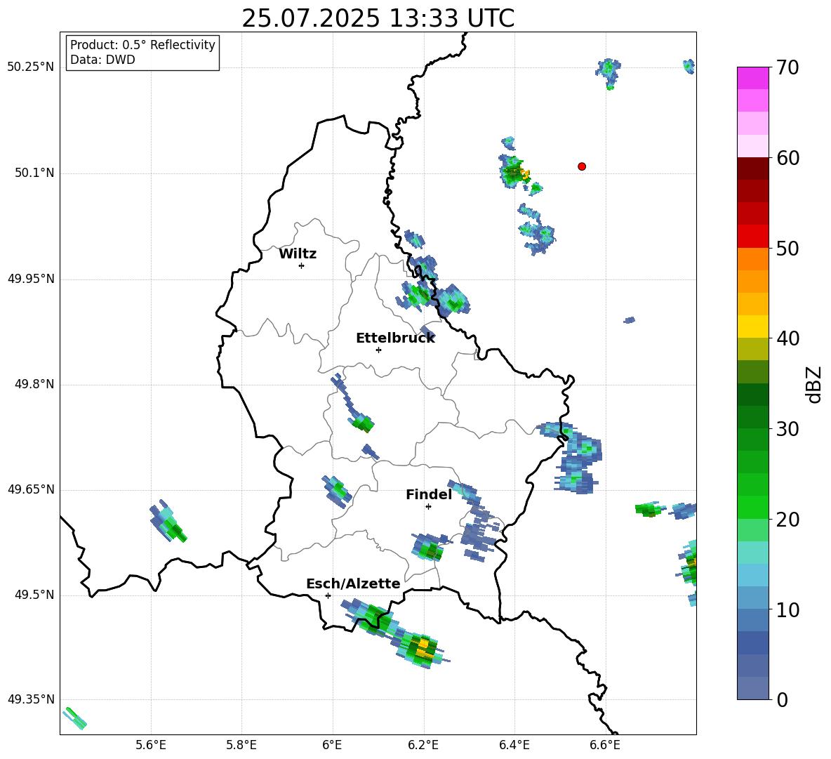The width and height of the screenshot is (831, 759).
Task: Click the Wiltz city label
Action: (x=298, y=254)
